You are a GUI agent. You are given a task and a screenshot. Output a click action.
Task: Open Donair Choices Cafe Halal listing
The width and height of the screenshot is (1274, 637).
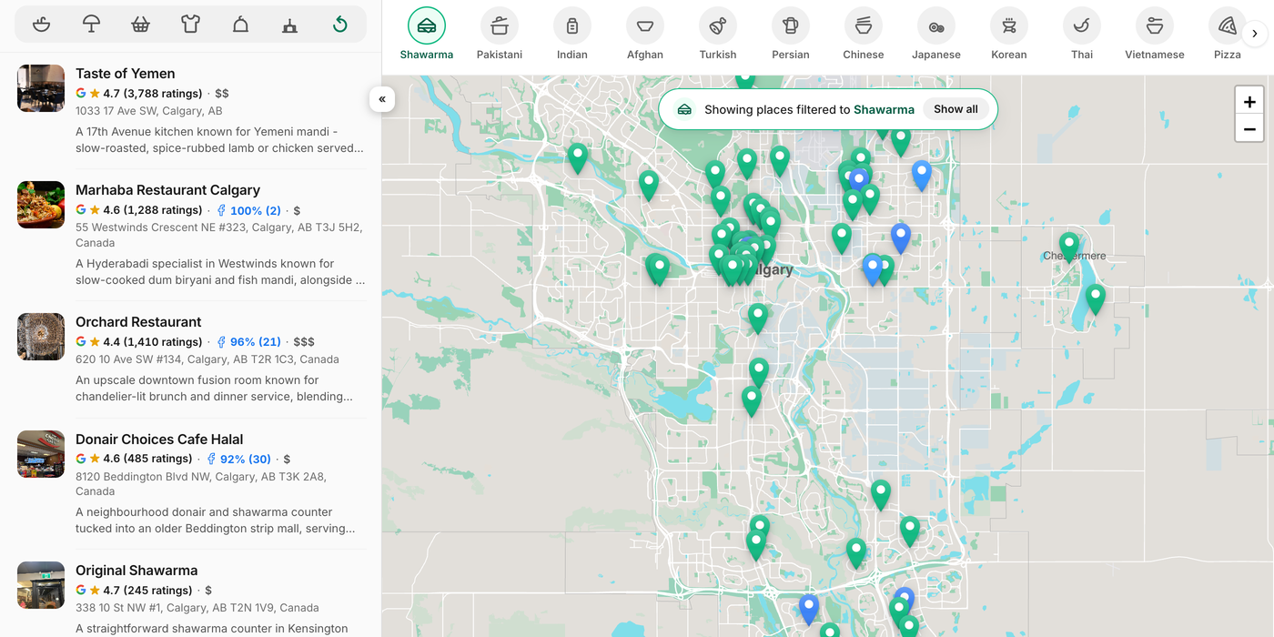point(159,440)
